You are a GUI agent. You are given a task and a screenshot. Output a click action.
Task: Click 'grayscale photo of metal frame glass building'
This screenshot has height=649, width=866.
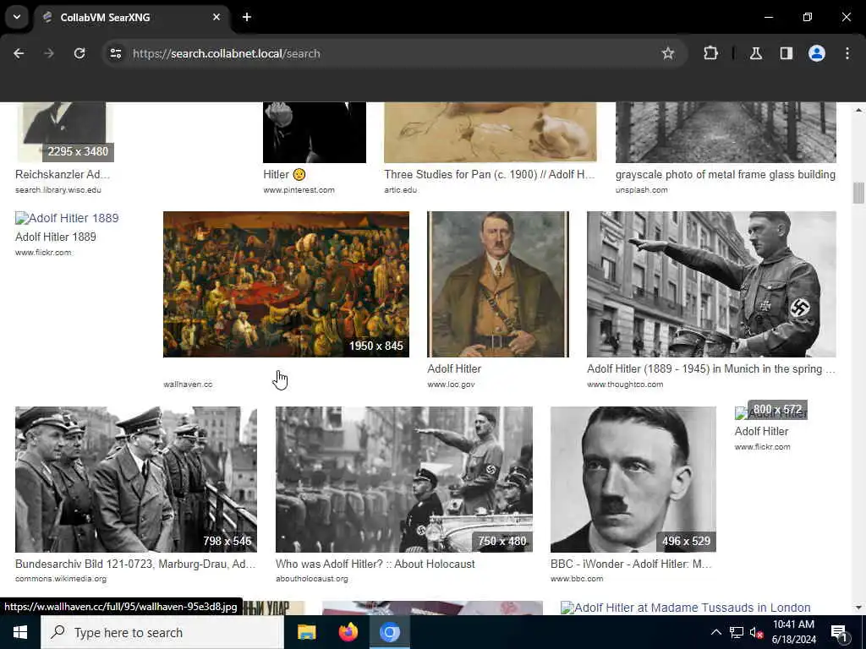pyautogui.click(x=725, y=174)
